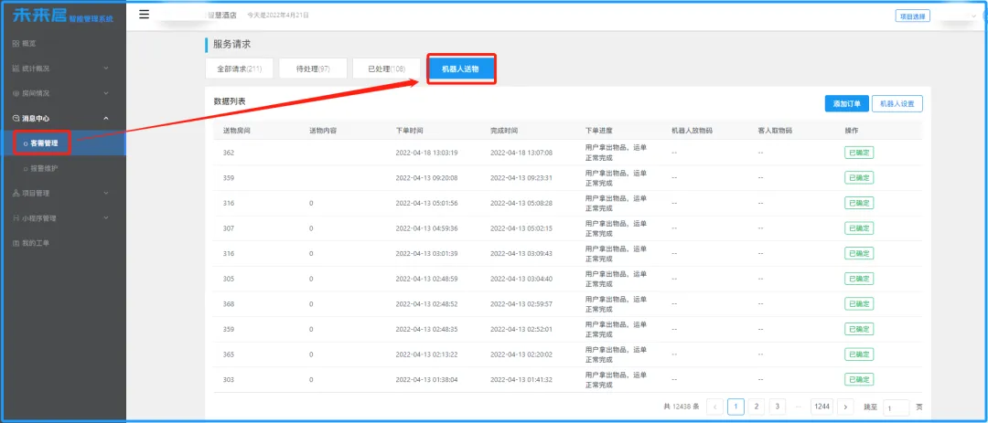Screen dimensions: 988x423
Task: Click the completion time 2022-04-13 09:23:31
Action: coord(521,177)
